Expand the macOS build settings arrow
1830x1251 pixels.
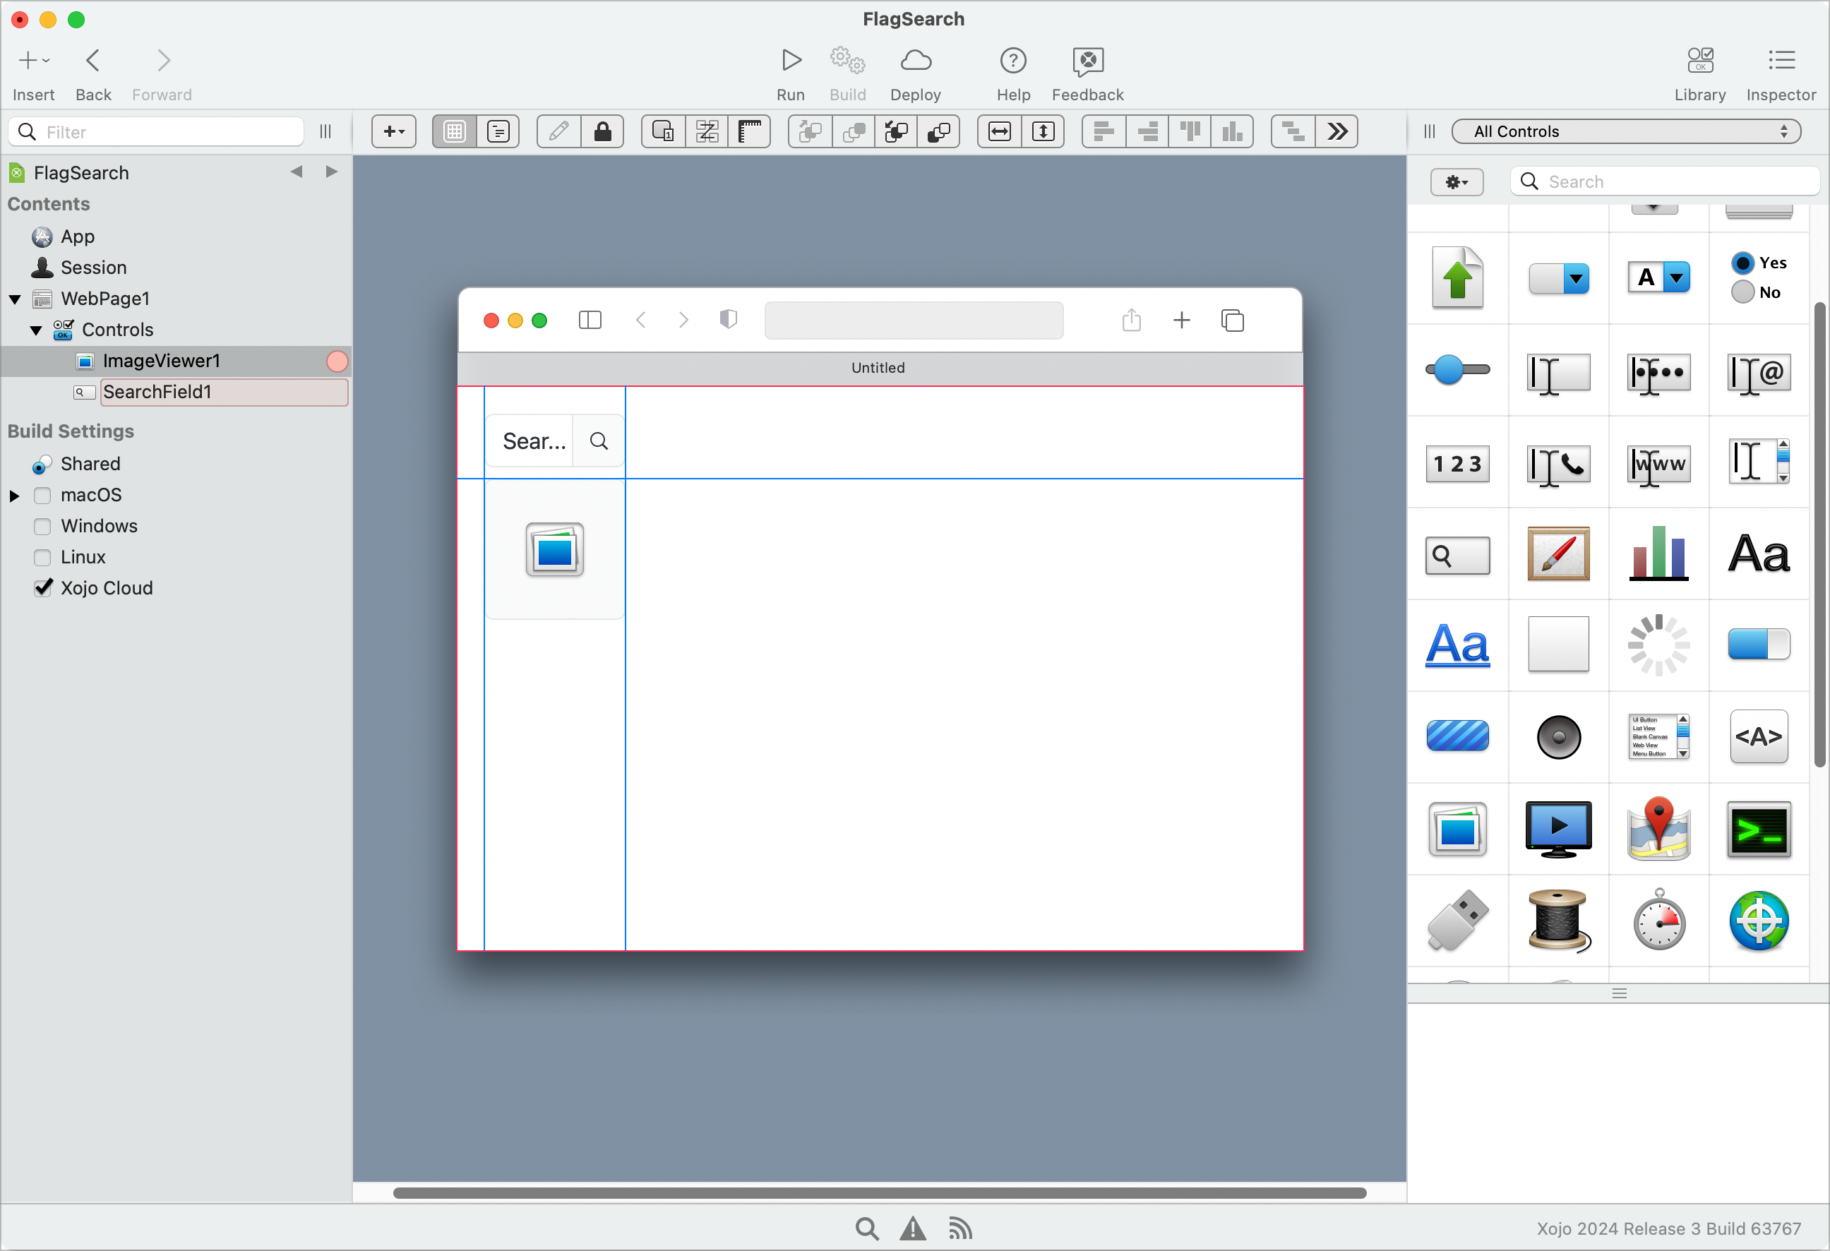(x=15, y=496)
